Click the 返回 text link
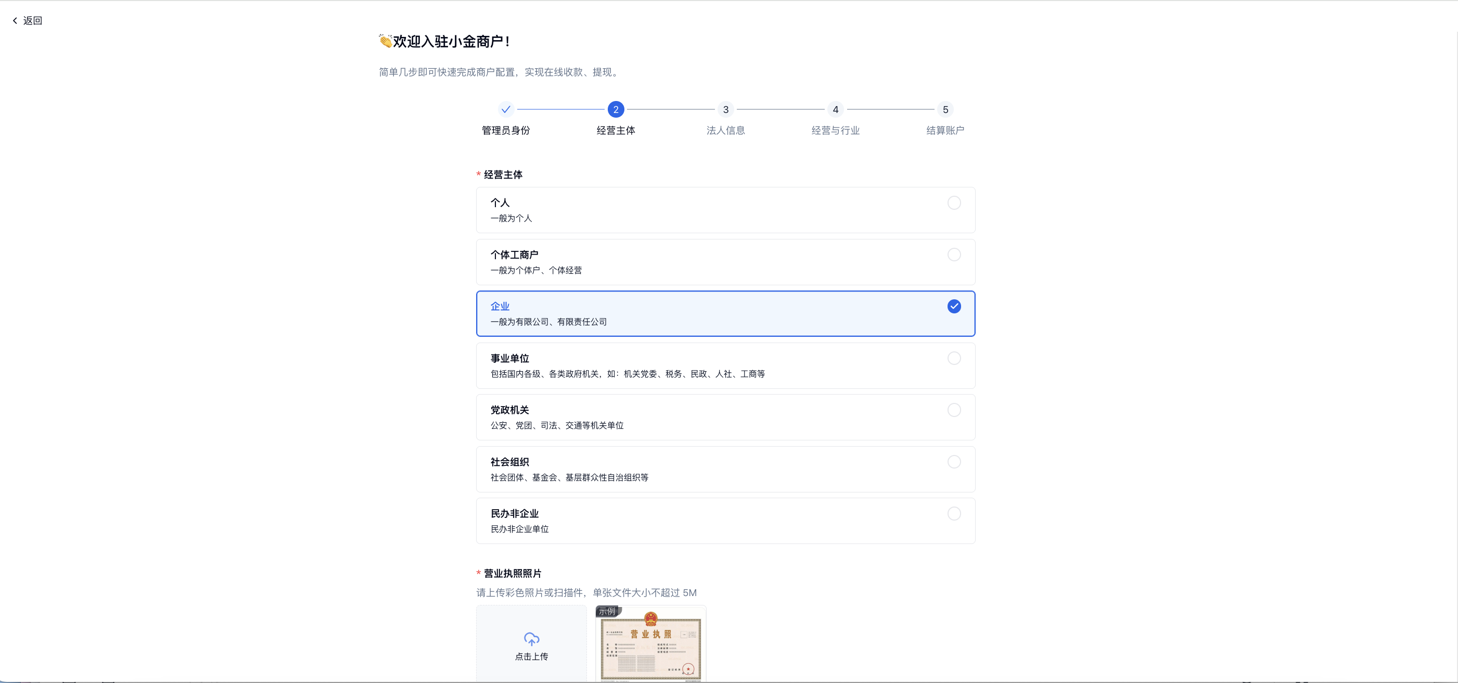Screen dimensions: 1458x683 click(x=33, y=20)
